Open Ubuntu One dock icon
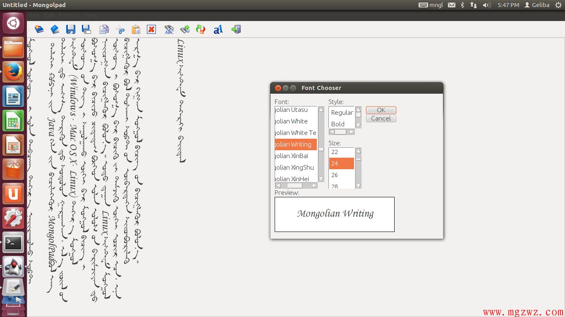Image resolution: width=565 pixels, height=317 pixels. [13, 194]
